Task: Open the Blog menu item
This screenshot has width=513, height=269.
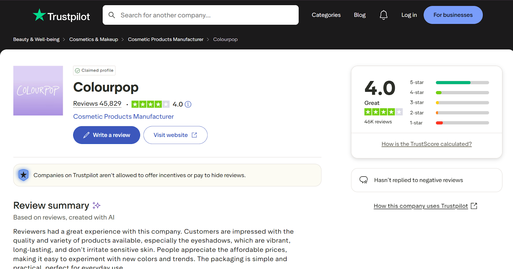Action: 359,15
